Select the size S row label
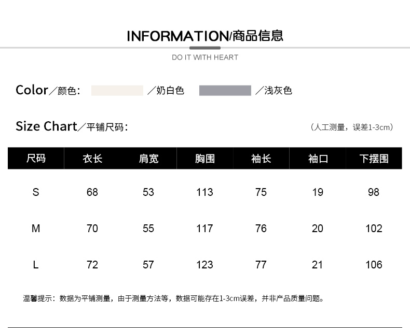Screen dimensions: 410x328 [36, 192]
